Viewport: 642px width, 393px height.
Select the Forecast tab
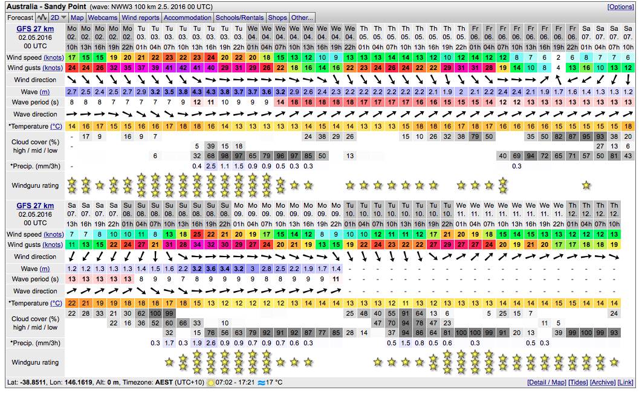(x=21, y=18)
